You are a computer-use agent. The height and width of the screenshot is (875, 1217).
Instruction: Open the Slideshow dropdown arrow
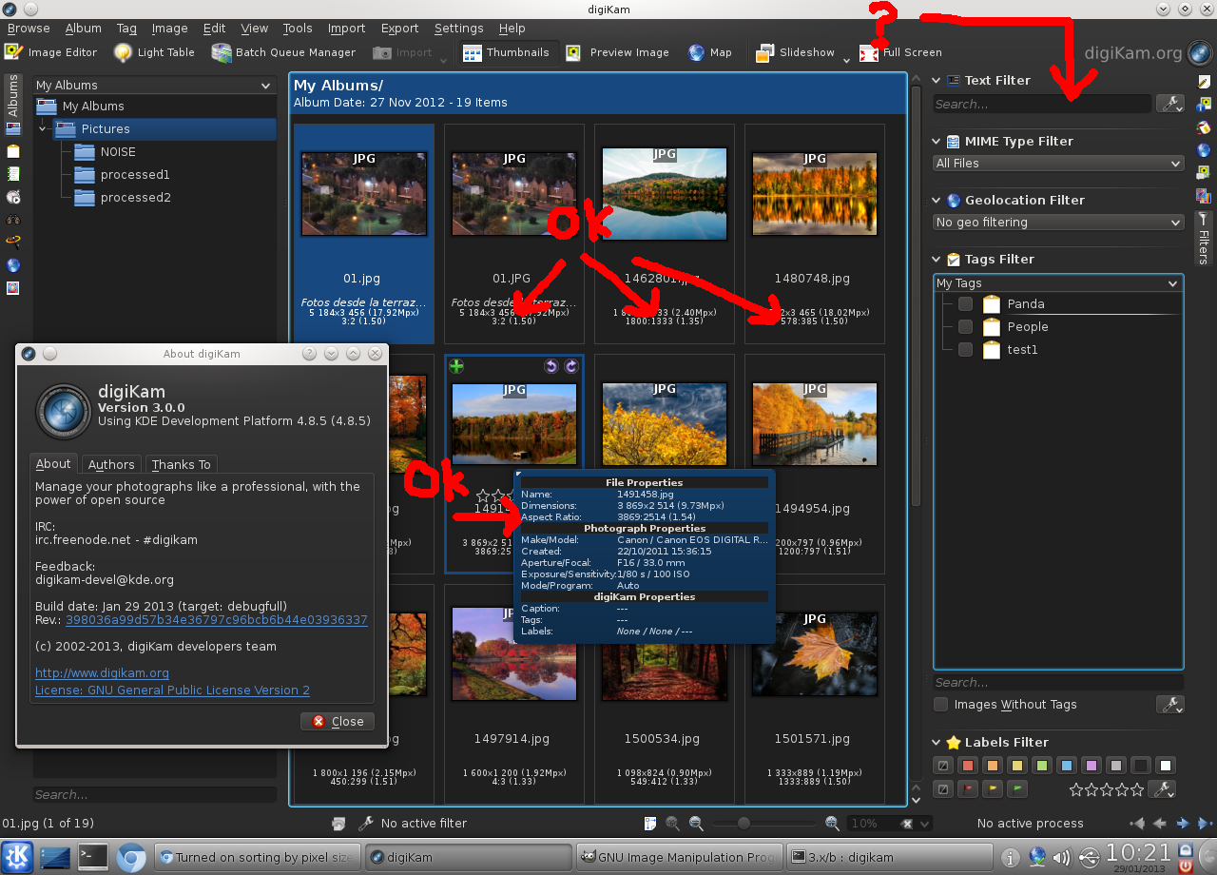[x=846, y=59]
